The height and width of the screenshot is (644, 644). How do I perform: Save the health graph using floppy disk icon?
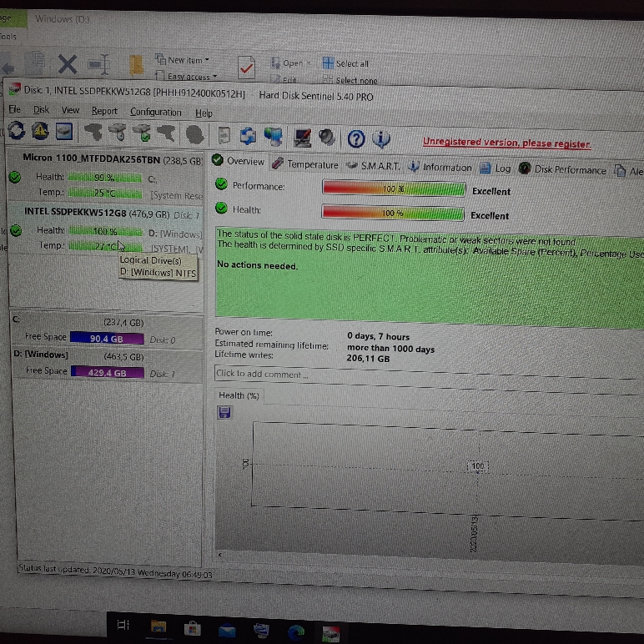pos(224,412)
